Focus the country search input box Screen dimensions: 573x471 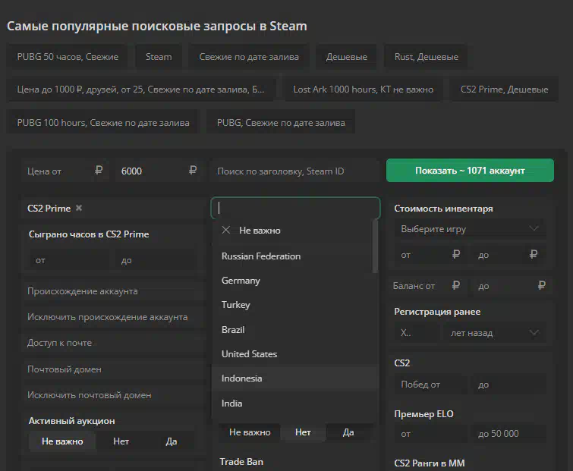tap(295, 208)
